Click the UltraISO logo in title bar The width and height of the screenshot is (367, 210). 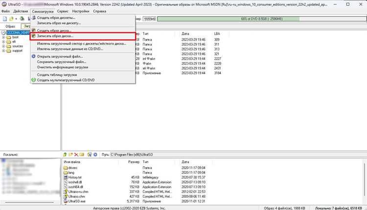click(4, 4)
